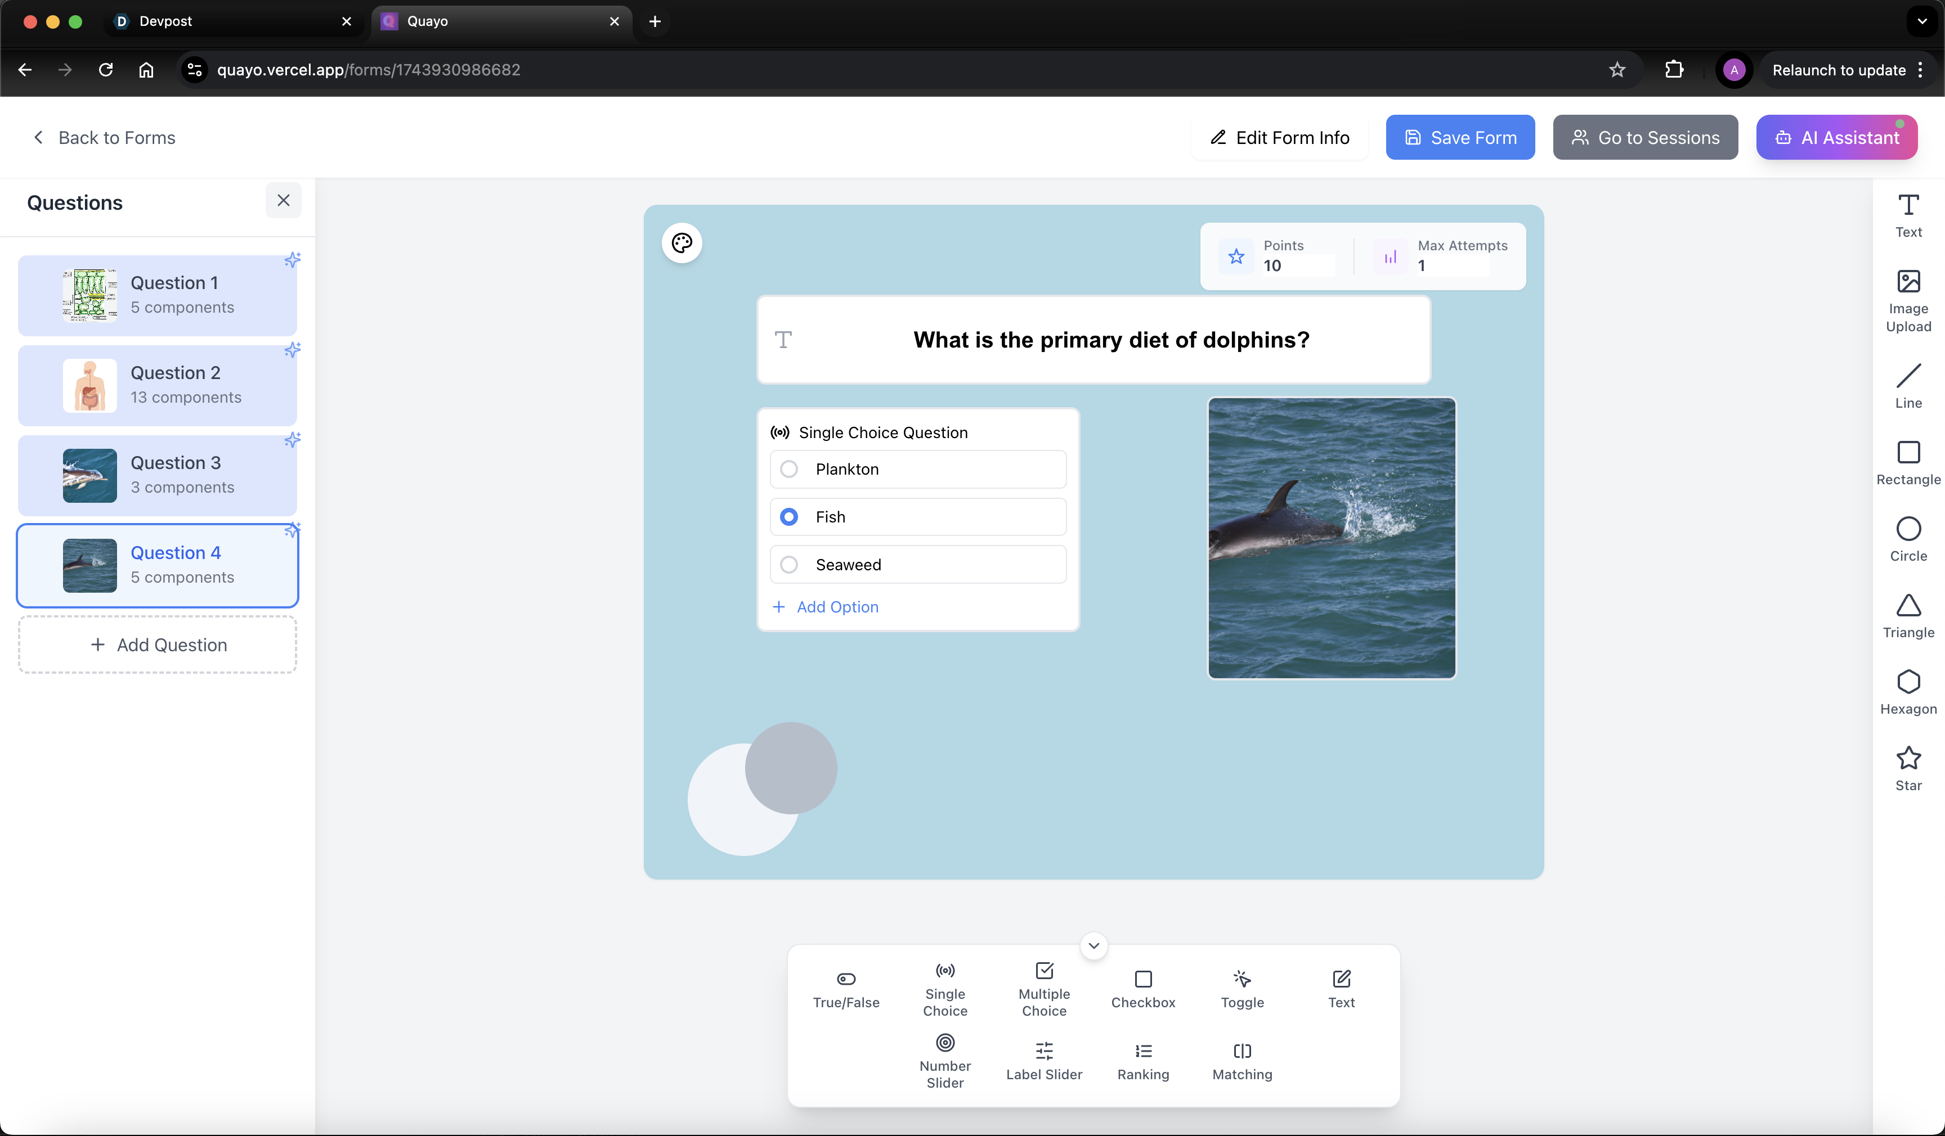Close the Questions side panel
The image size is (1945, 1136).
pyautogui.click(x=283, y=201)
